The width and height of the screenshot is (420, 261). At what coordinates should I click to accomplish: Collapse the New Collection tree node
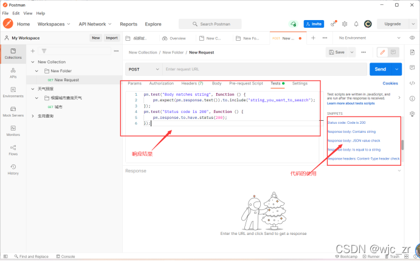33,62
